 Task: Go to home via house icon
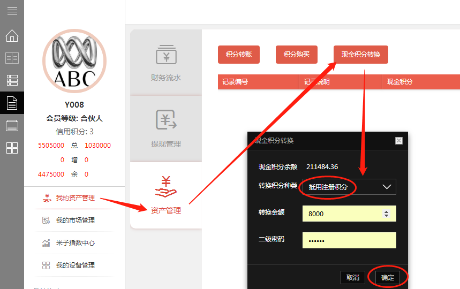(x=12, y=35)
